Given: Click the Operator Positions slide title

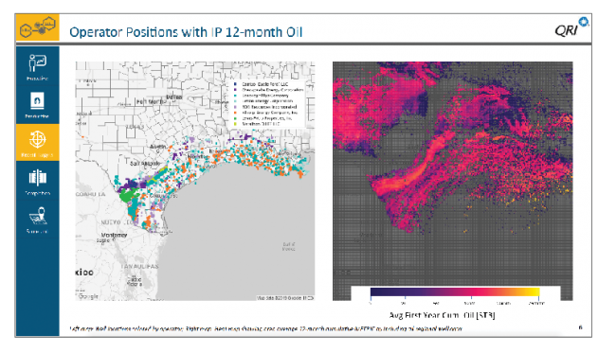Looking at the screenshot, I should 186,32.
